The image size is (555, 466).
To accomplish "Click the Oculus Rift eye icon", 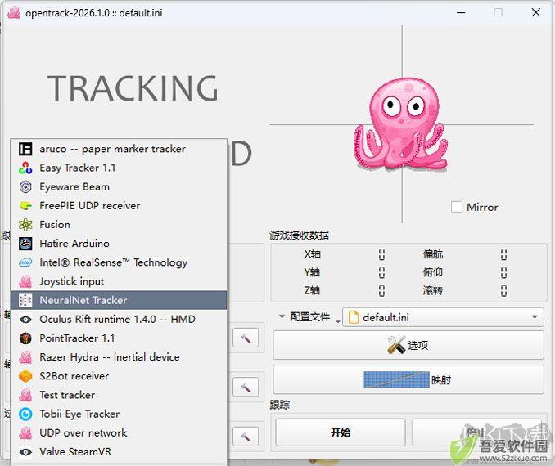I will tap(25, 320).
